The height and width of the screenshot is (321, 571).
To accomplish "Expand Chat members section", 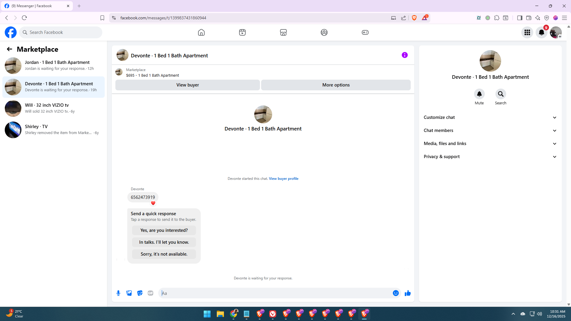I will [490, 130].
